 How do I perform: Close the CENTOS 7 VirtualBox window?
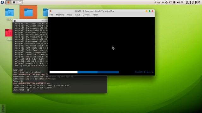click(x=152, y=11)
